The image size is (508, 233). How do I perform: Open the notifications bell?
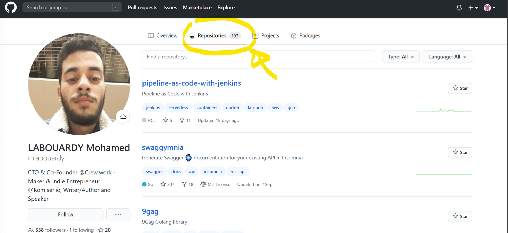tap(459, 8)
